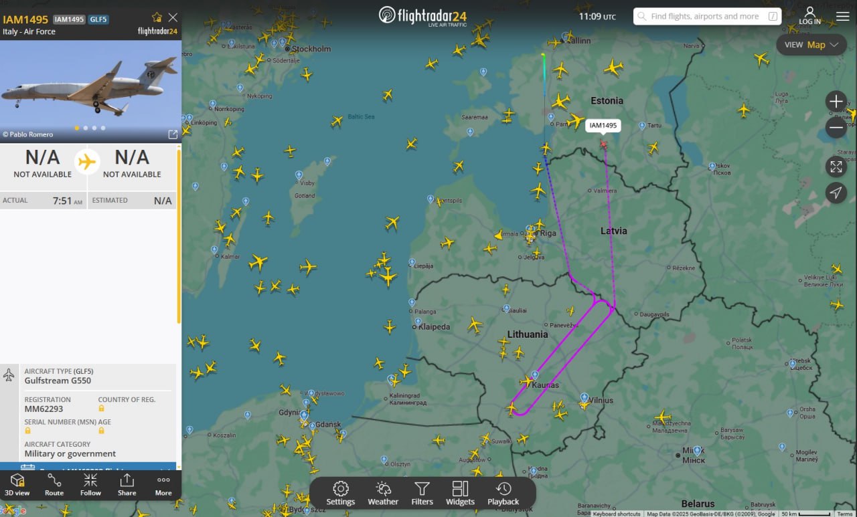Image resolution: width=857 pixels, height=517 pixels.
Task: Select the Vilnius airport pin marker
Action: (584, 397)
